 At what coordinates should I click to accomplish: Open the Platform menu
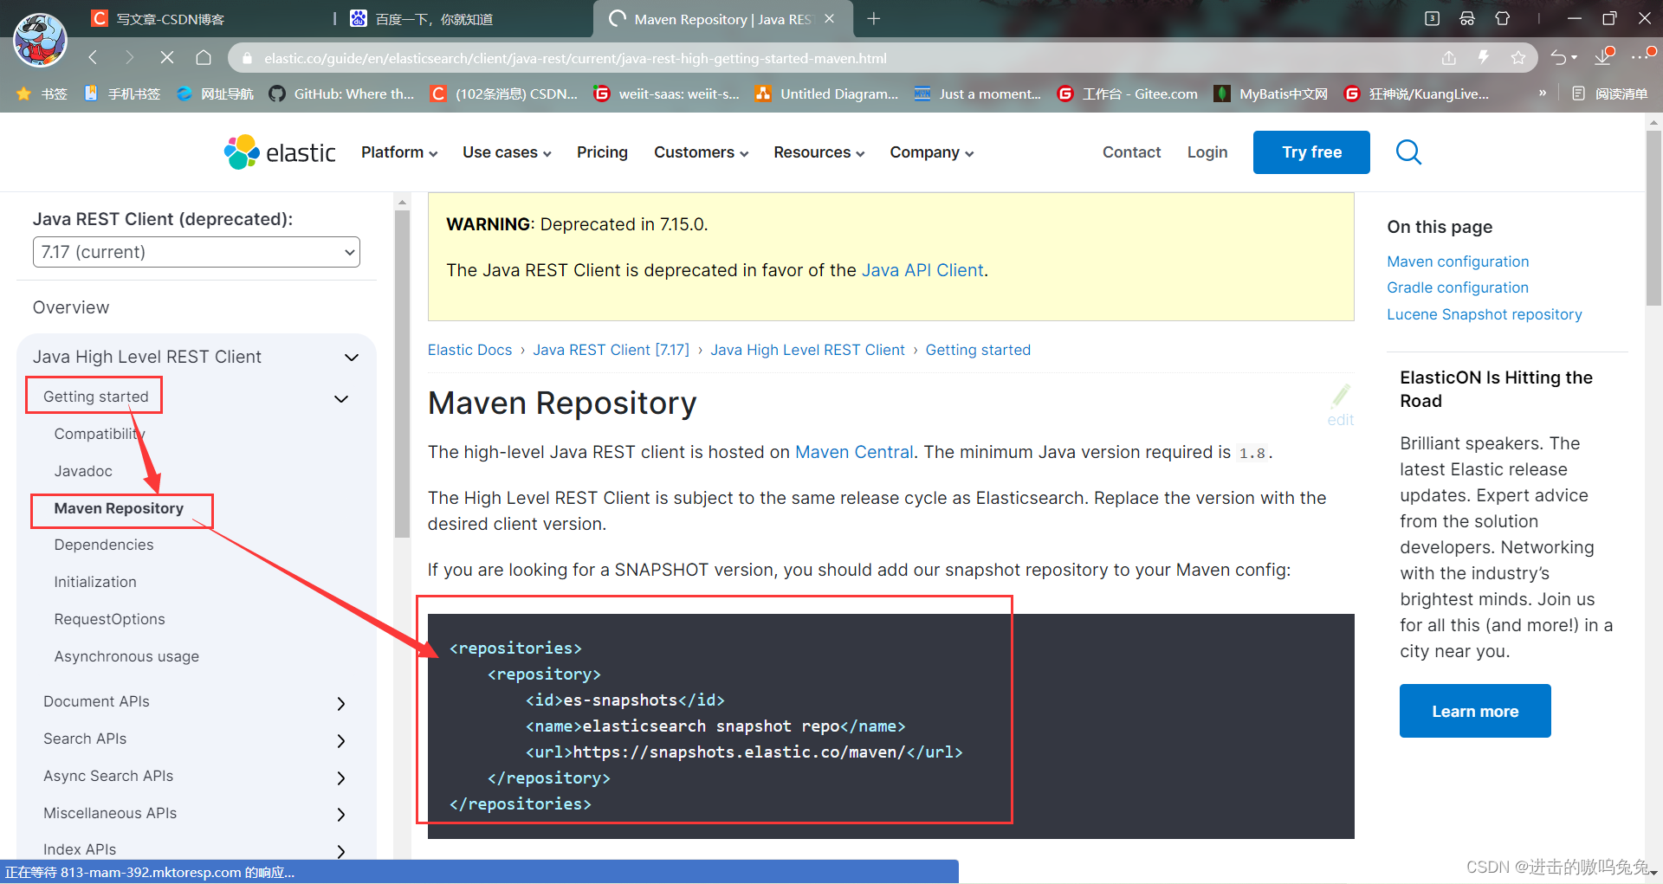click(399, 152)
